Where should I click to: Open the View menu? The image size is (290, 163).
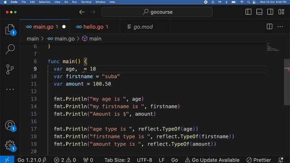[x=57, y=2]
